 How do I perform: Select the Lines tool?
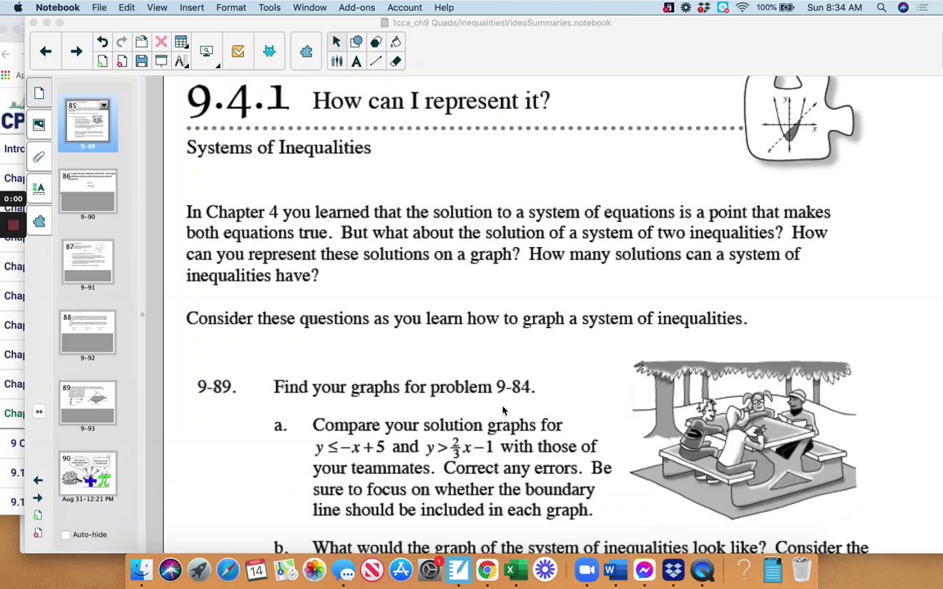pos(376,61)
